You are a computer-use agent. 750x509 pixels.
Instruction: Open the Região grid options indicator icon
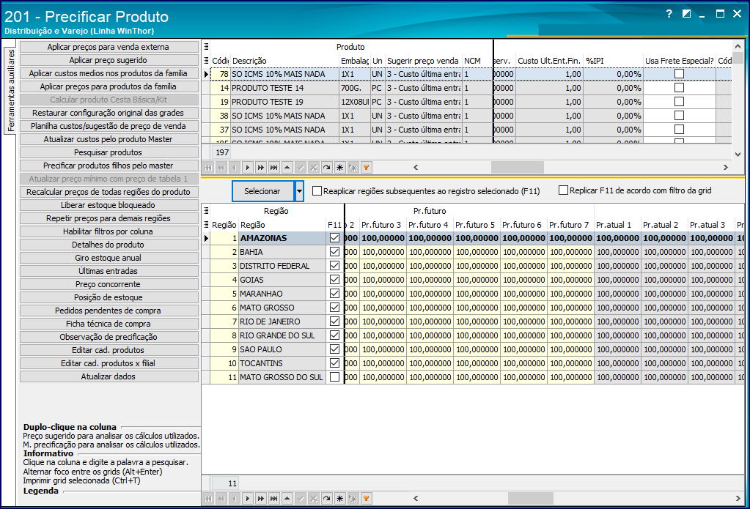tap(206, 210)
